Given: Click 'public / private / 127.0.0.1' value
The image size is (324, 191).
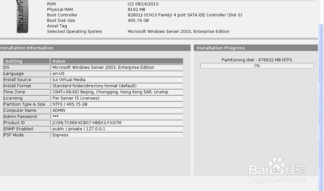Looking at the screenshot, I should pyautogui.click(x=79, y=129).
